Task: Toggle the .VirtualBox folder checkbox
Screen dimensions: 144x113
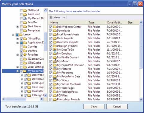Action: 21,39
